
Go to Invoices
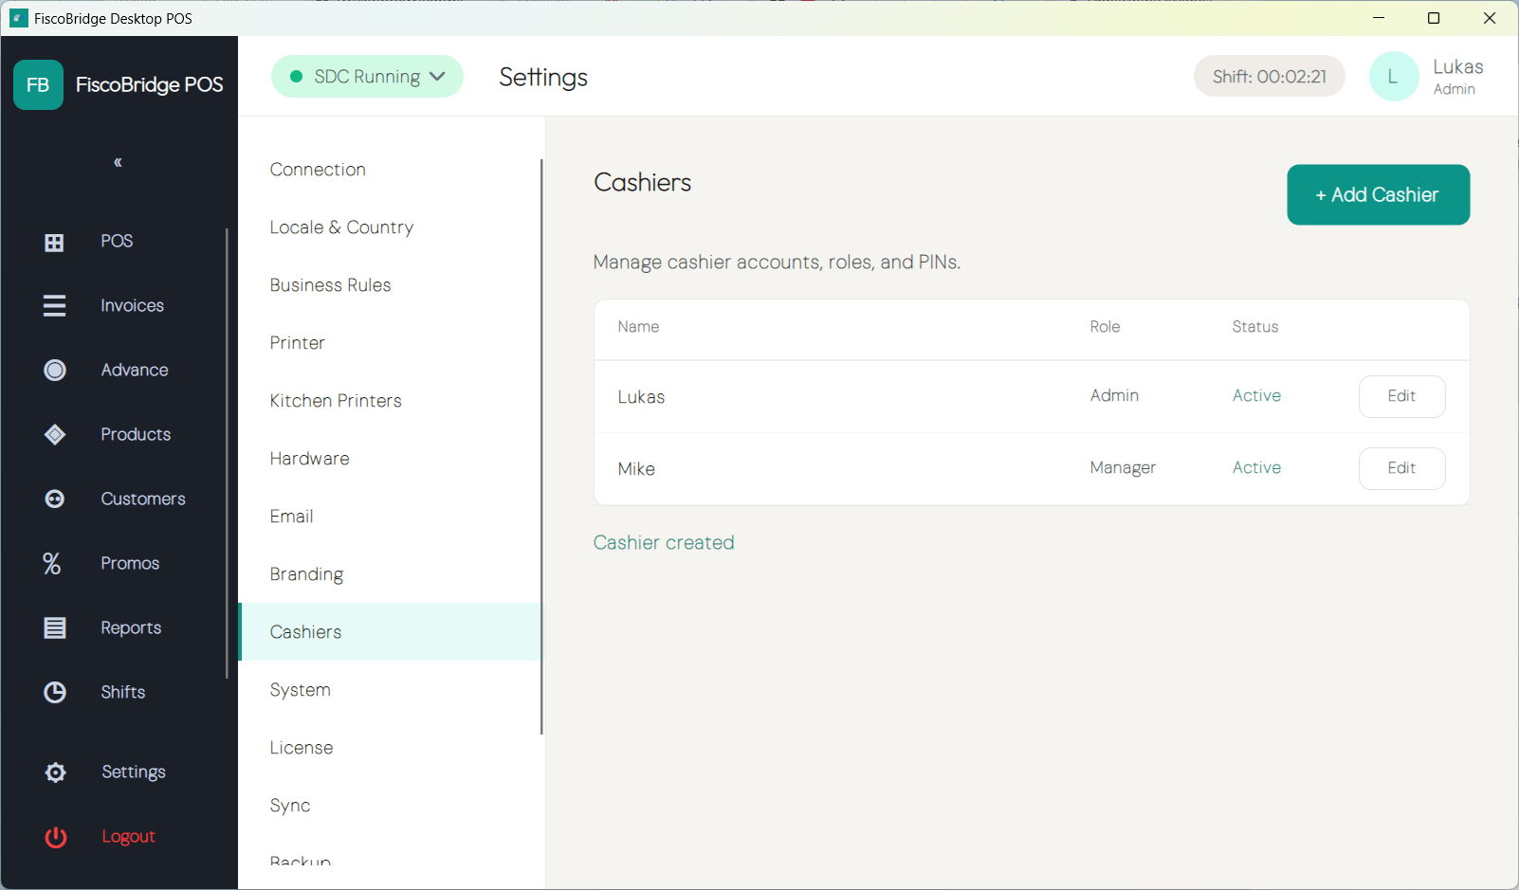[x=132, y=305]
